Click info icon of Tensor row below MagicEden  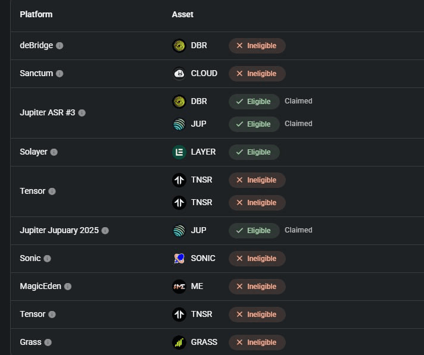pos(52,315)
